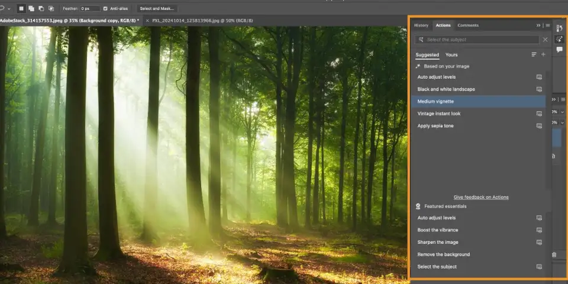Image resolution: width=568 pixels, height=284 pixels.
Task: Click the Feather value input field
Action: (90, 8)
